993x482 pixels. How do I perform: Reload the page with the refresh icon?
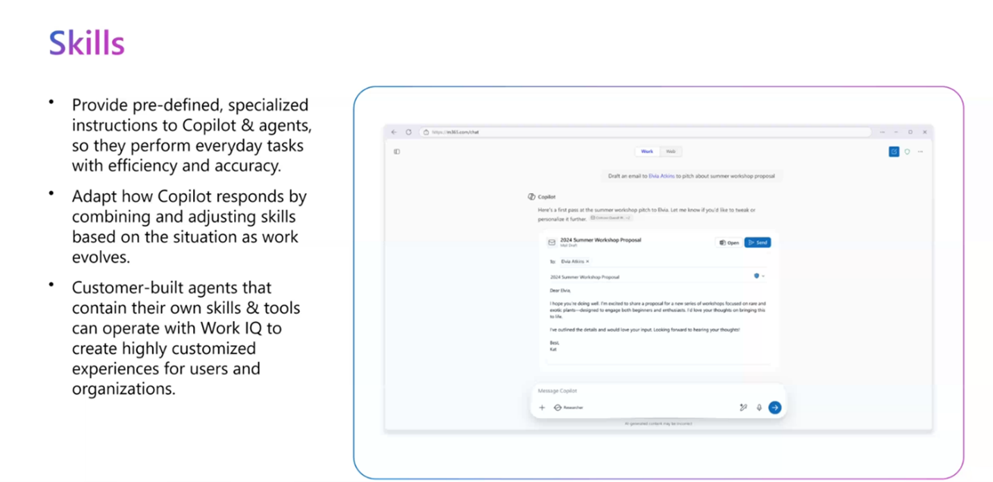pyautogui.click(x=408, y=132)
